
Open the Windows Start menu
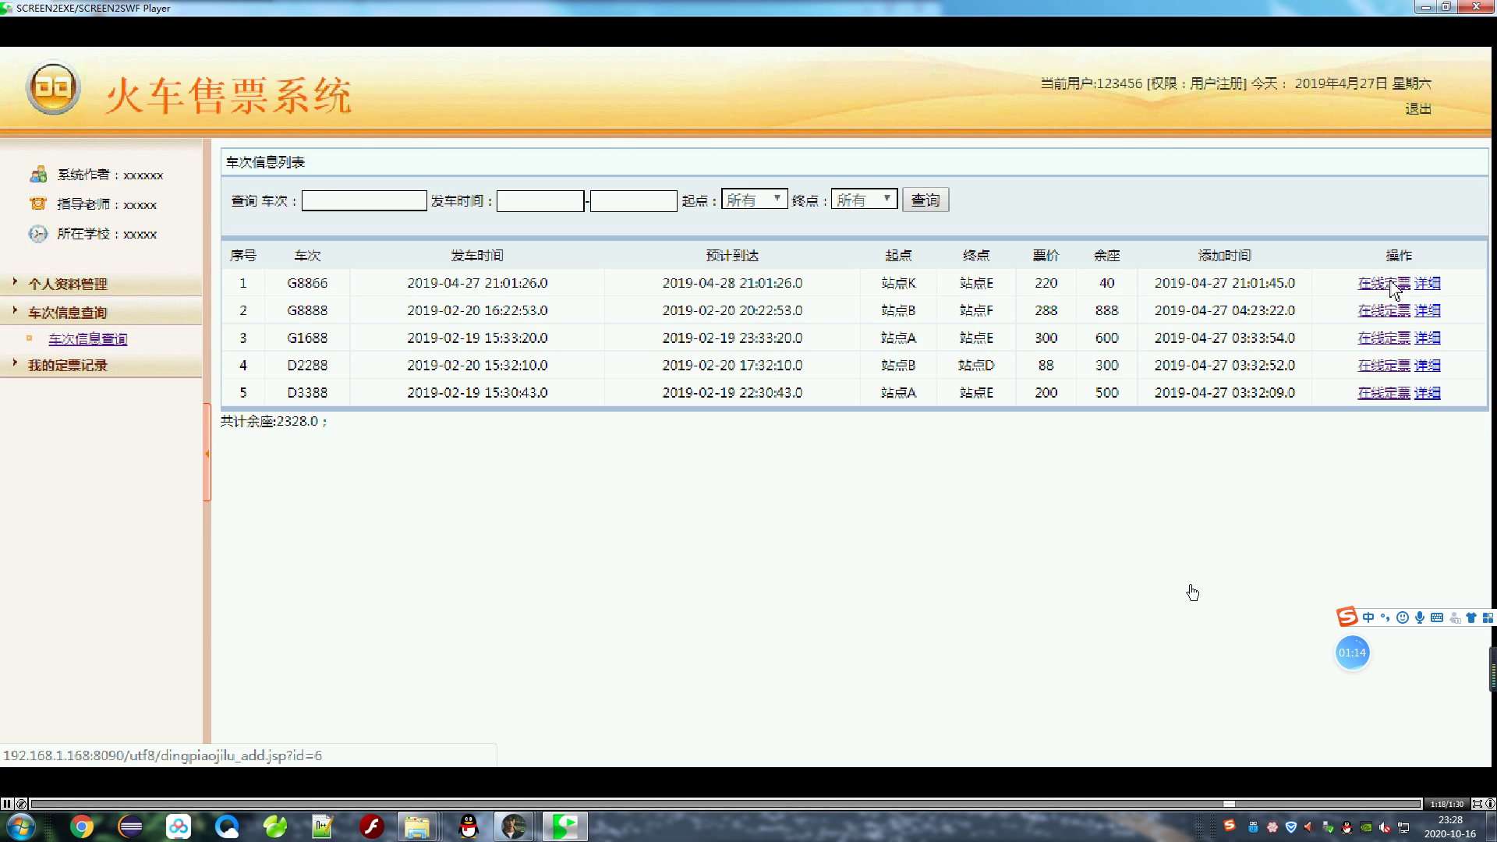(21, 826)
